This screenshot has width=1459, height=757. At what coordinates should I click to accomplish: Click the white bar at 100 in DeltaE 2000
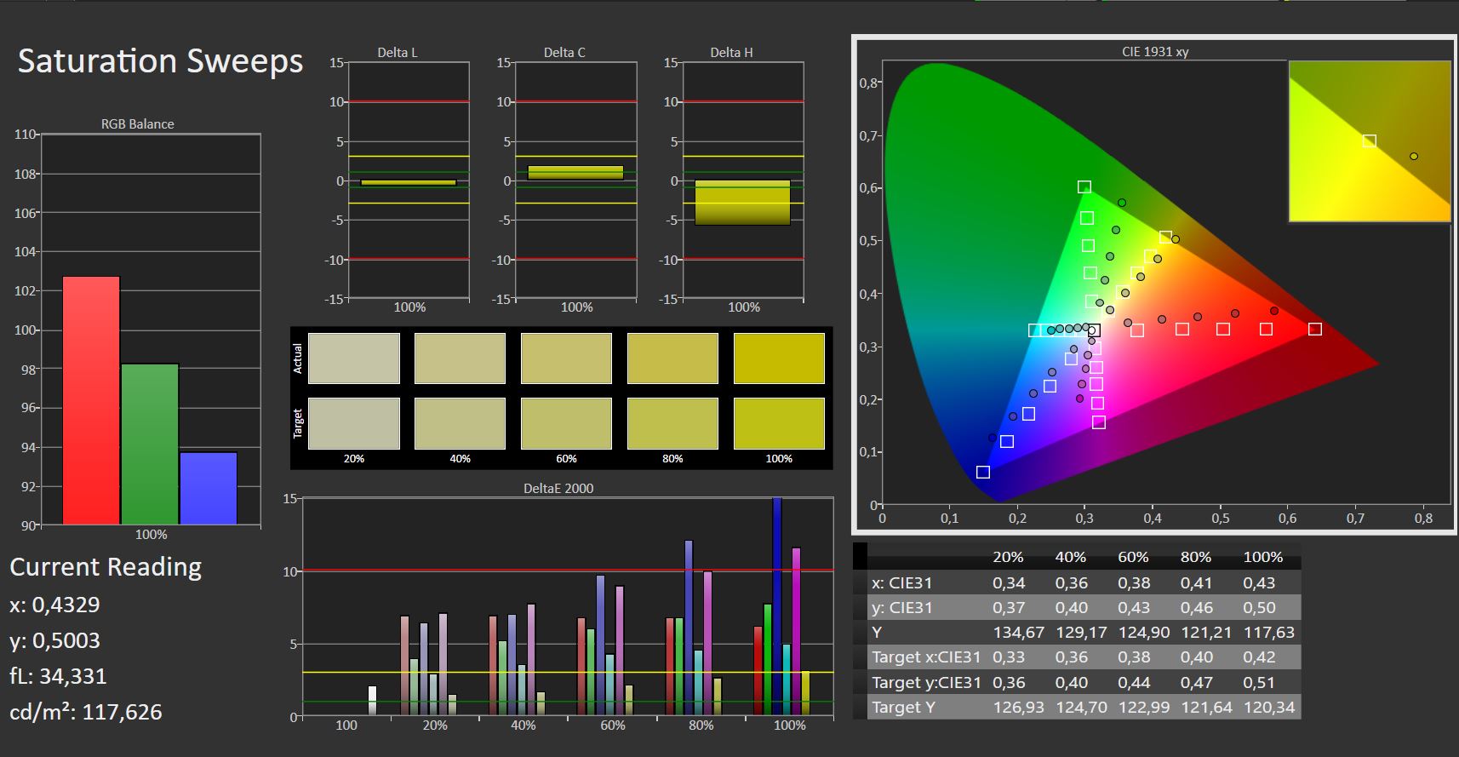point(372,700)
